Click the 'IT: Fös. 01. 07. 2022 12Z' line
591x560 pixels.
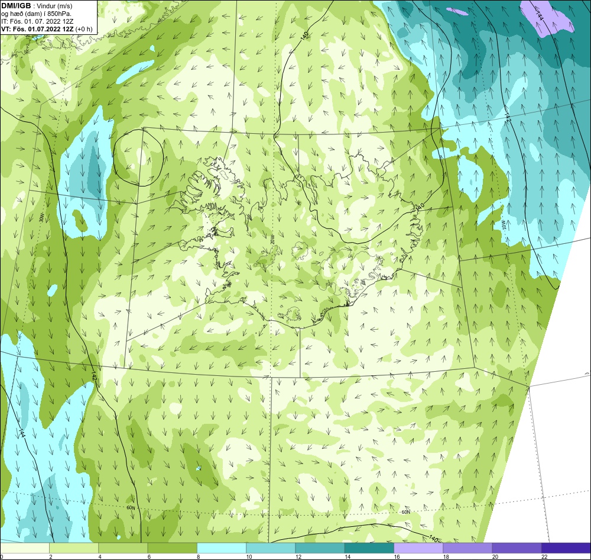pyautogui.click(x=37, y=21)
